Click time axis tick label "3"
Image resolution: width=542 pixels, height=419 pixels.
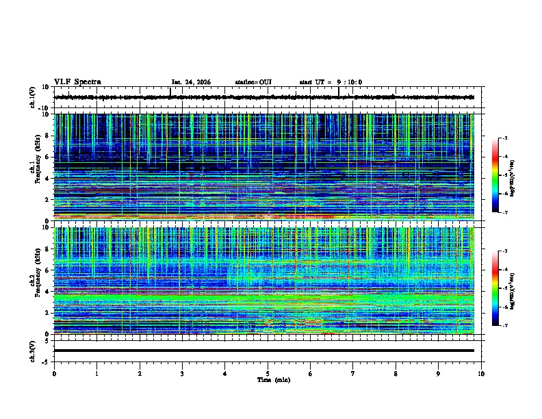click(182, 374)
